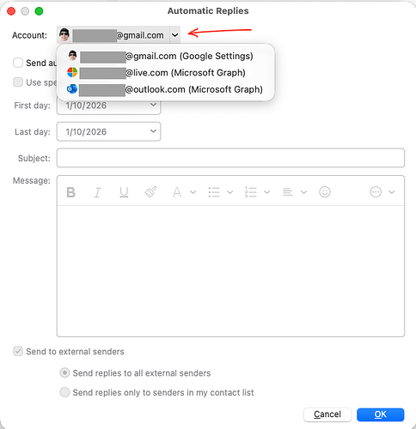Select the outlook.com Microsoft Graph account
The height and width of the screenshot is (429, 416).
(166, 89)
